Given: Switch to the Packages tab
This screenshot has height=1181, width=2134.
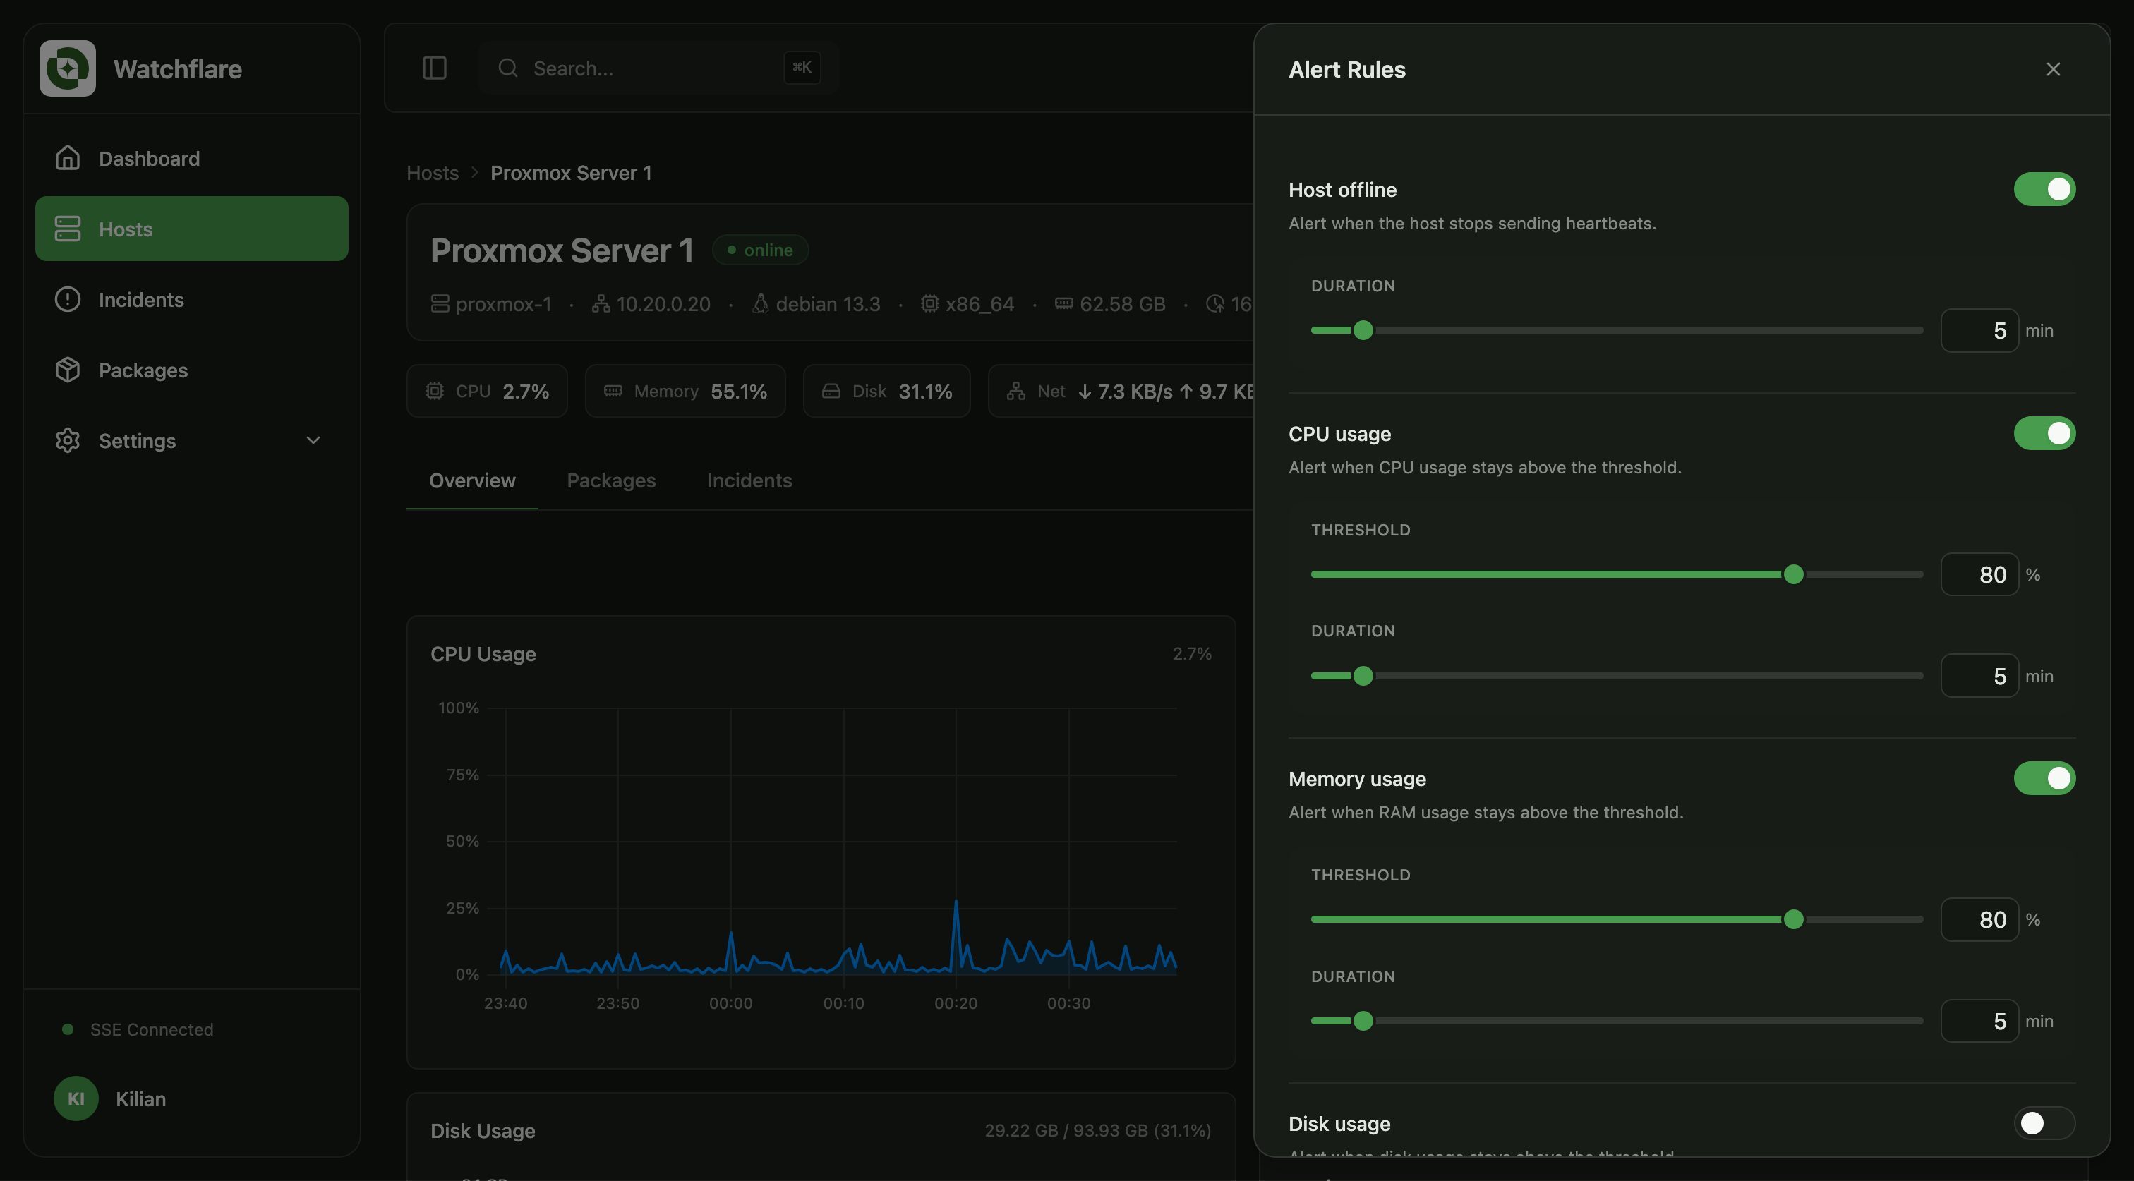Looking at the screenshot, I should coord(611,480).
